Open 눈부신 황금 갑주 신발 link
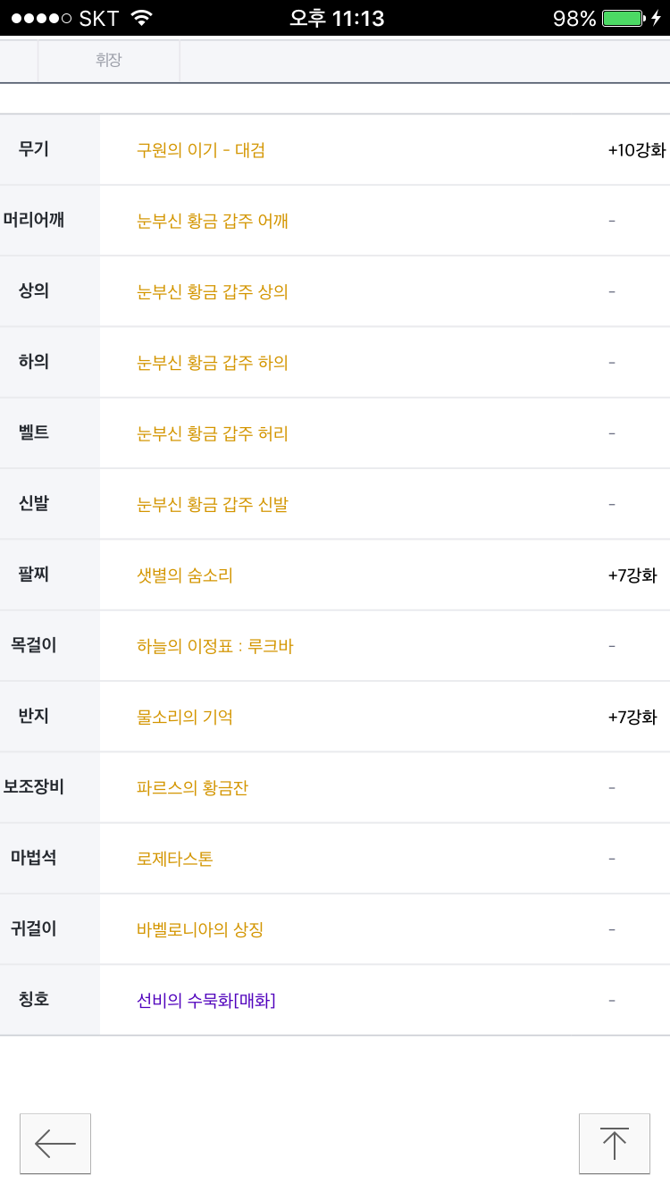Image resolution: width=670 pixels, height=1192 pixels. [x=212, y=505]
